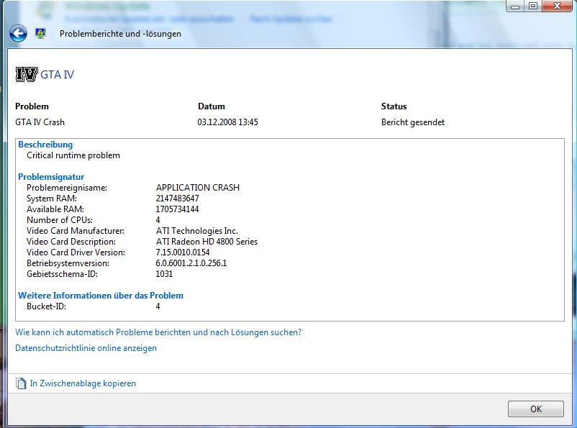Click the 'System RAM:' label
This screenshot has height=428, width=577.
(x=52, y=199)
